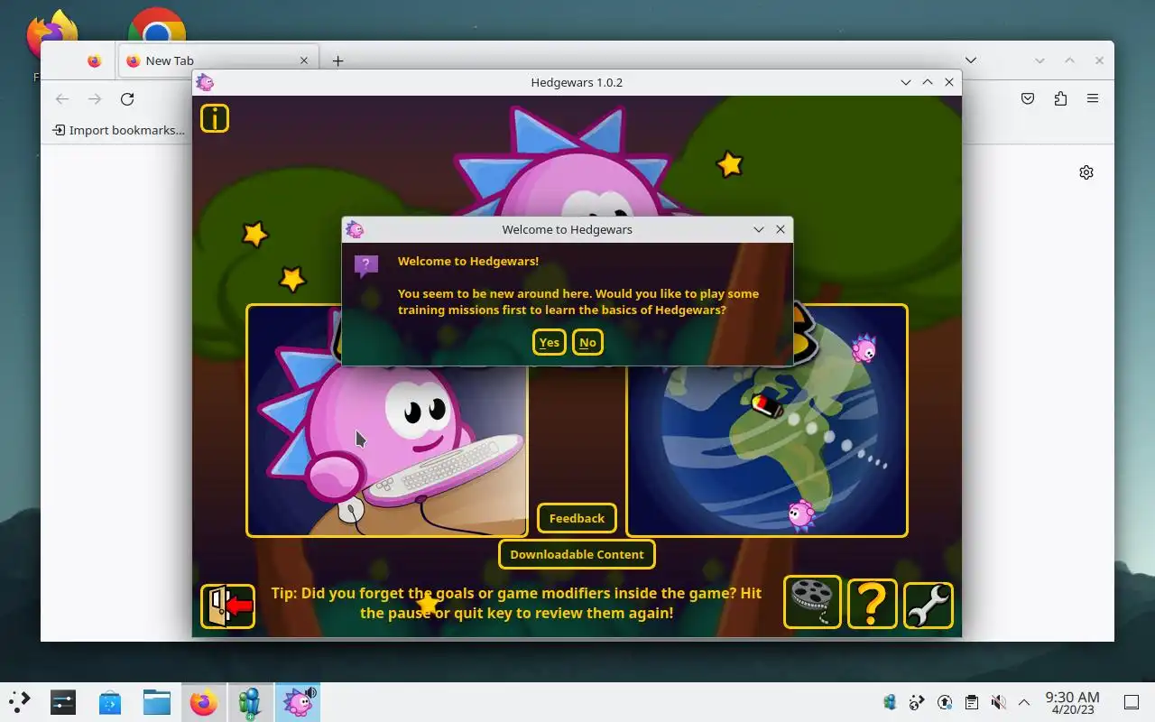Screen dimensions: 1155x722
Task: Click the Welcome dialog titlebar hedgehog icon
Action: click(355, 229)
